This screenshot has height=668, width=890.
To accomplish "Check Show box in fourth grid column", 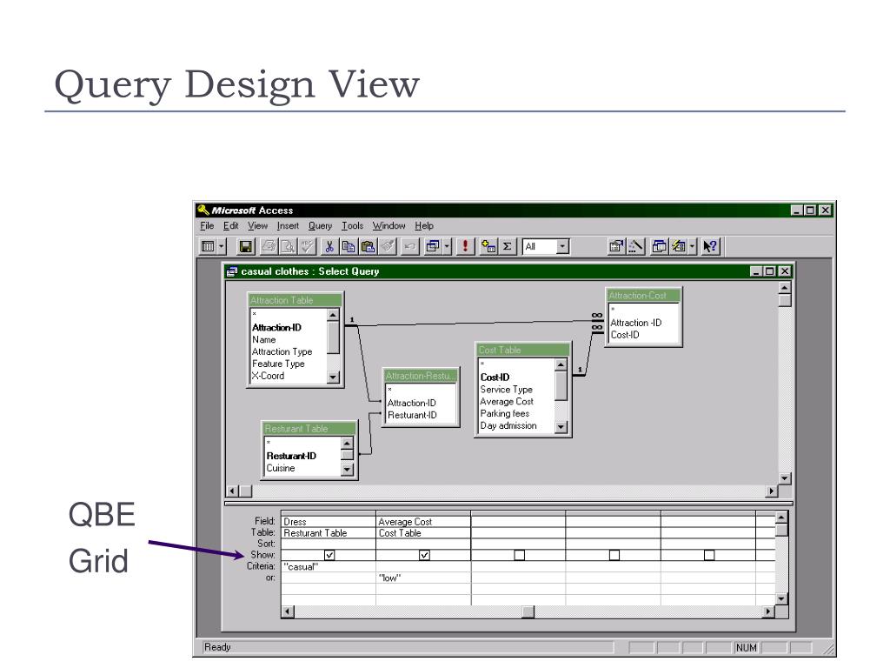I will [x=614, y=555].
